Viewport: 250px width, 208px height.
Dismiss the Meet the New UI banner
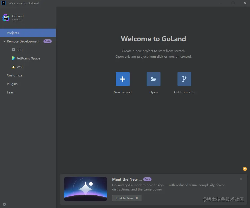[x=241, y=179]
